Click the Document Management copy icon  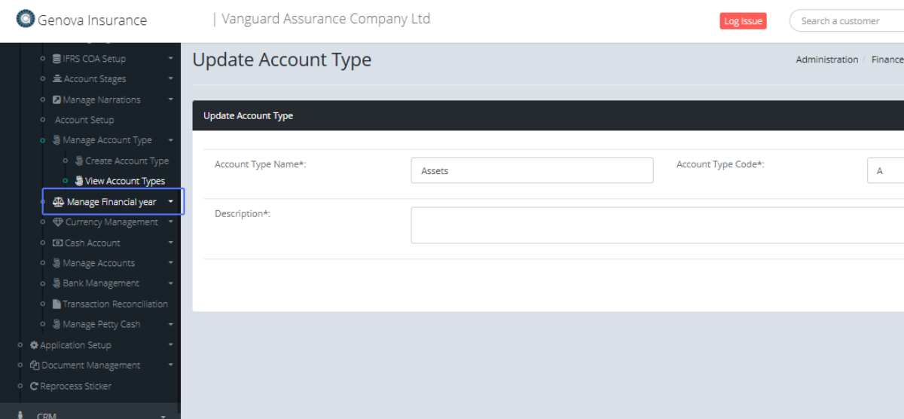(34, 365)
